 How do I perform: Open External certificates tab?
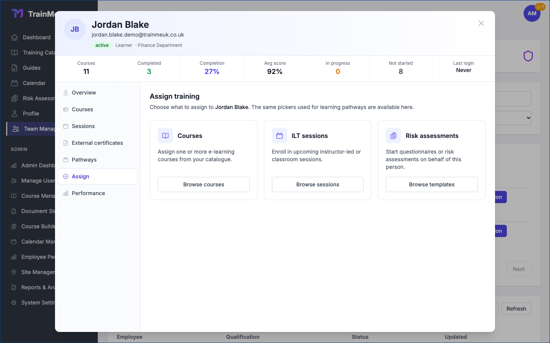(97, 143)
